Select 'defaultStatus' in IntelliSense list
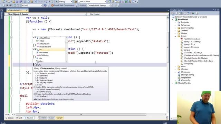The image size is (221, 124). click(x=45, y=38)
